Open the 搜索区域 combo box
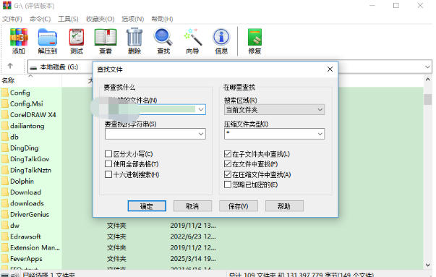The image size is (436, 277). pos(274,110)
